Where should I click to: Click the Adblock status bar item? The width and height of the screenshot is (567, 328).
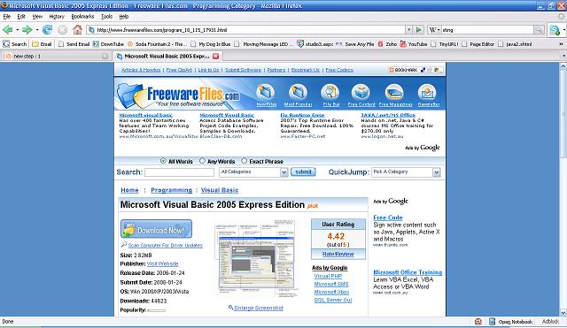550,322
